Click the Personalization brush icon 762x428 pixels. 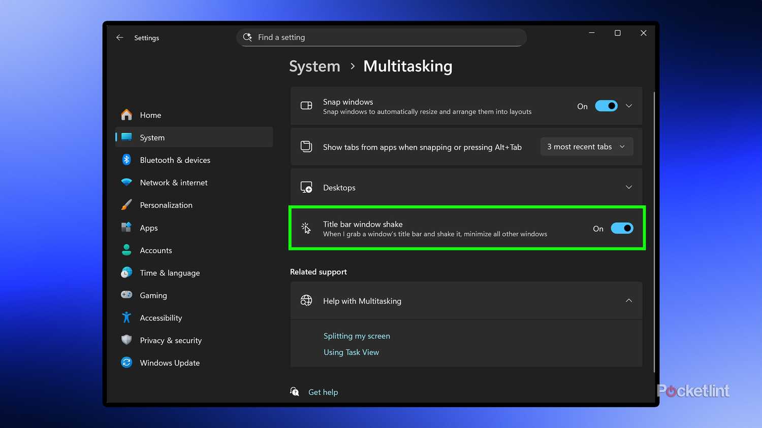pos(126,204)
